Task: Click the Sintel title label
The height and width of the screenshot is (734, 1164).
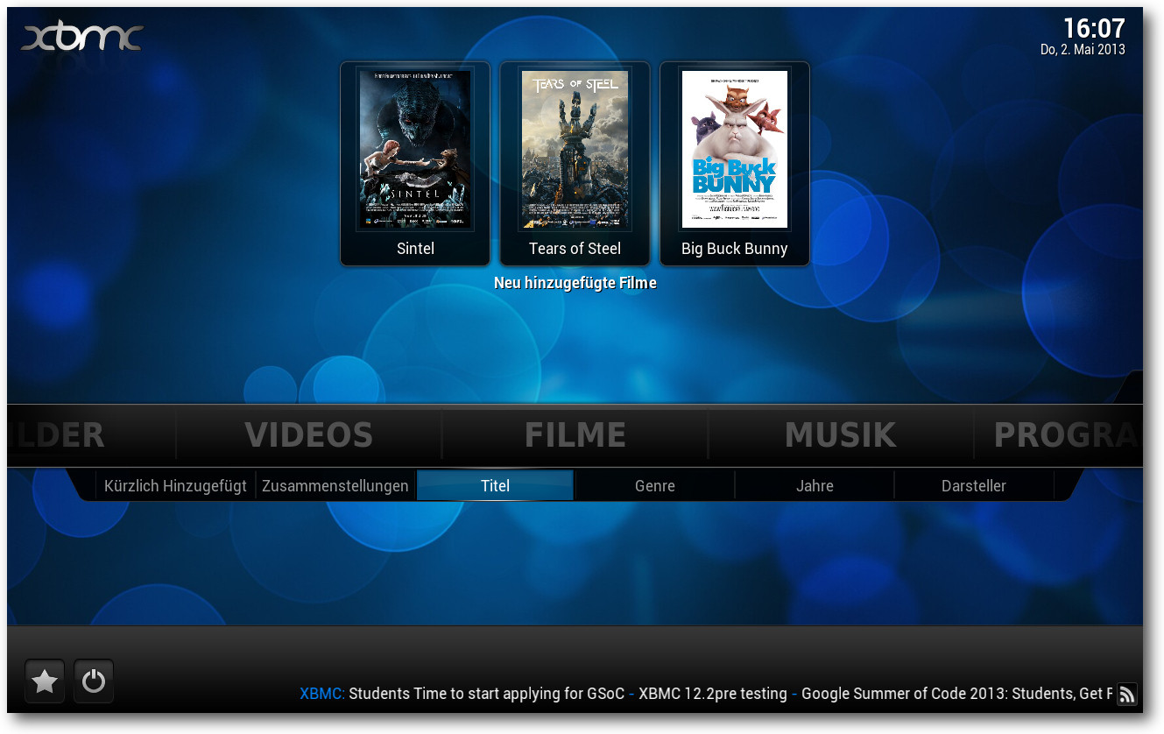Action: point(415,249)
